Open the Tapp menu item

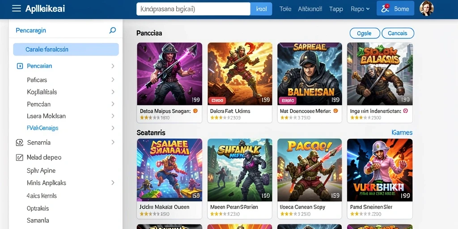(x=336, y=9)
